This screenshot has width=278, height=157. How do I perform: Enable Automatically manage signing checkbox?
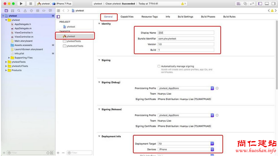tap(159, 66)
